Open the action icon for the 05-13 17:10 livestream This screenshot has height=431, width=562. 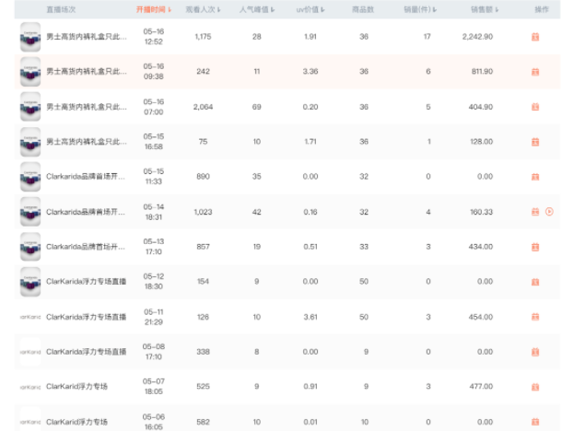534,247
